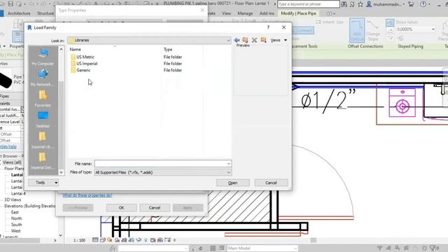Select Favorites in places sidebar
Viewport: 448px width, 252px height.
click(x=43, y=99)
